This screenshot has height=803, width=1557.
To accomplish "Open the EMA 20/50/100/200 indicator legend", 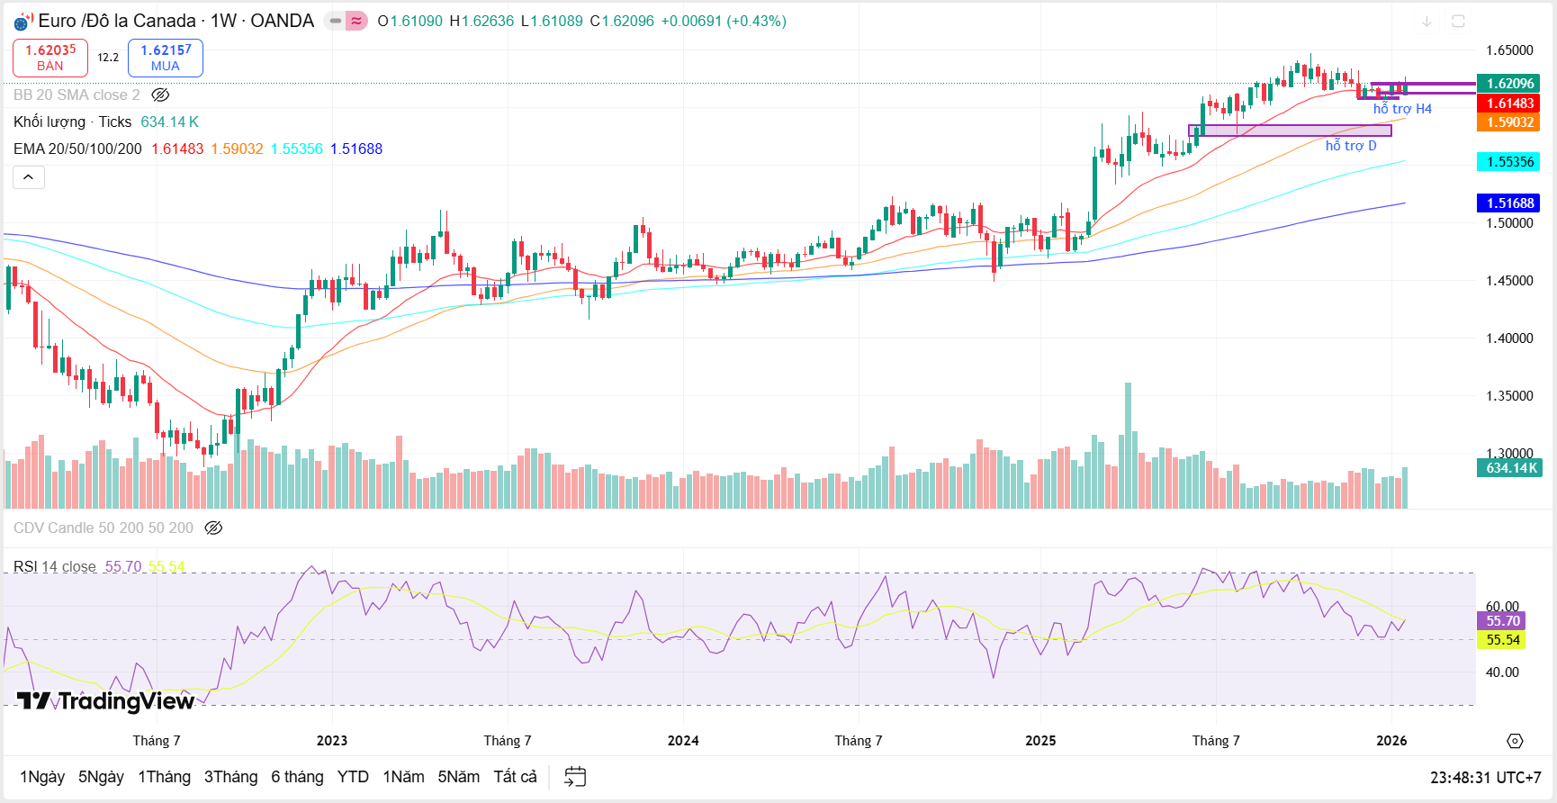I will coord(77,149).
